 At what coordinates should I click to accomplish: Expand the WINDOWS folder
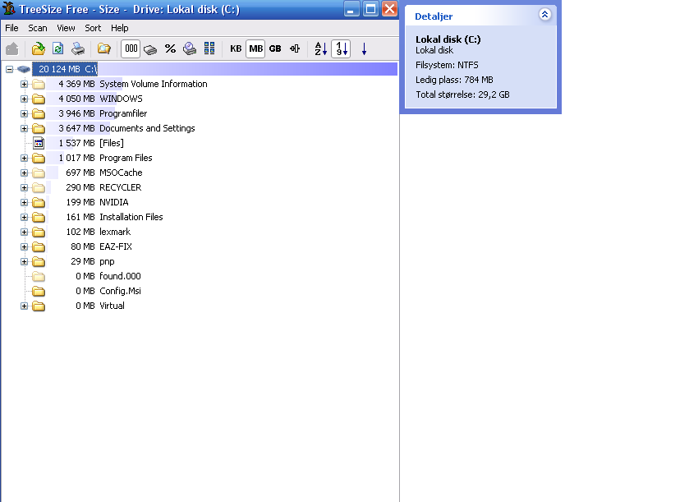[x=24, y=99]
